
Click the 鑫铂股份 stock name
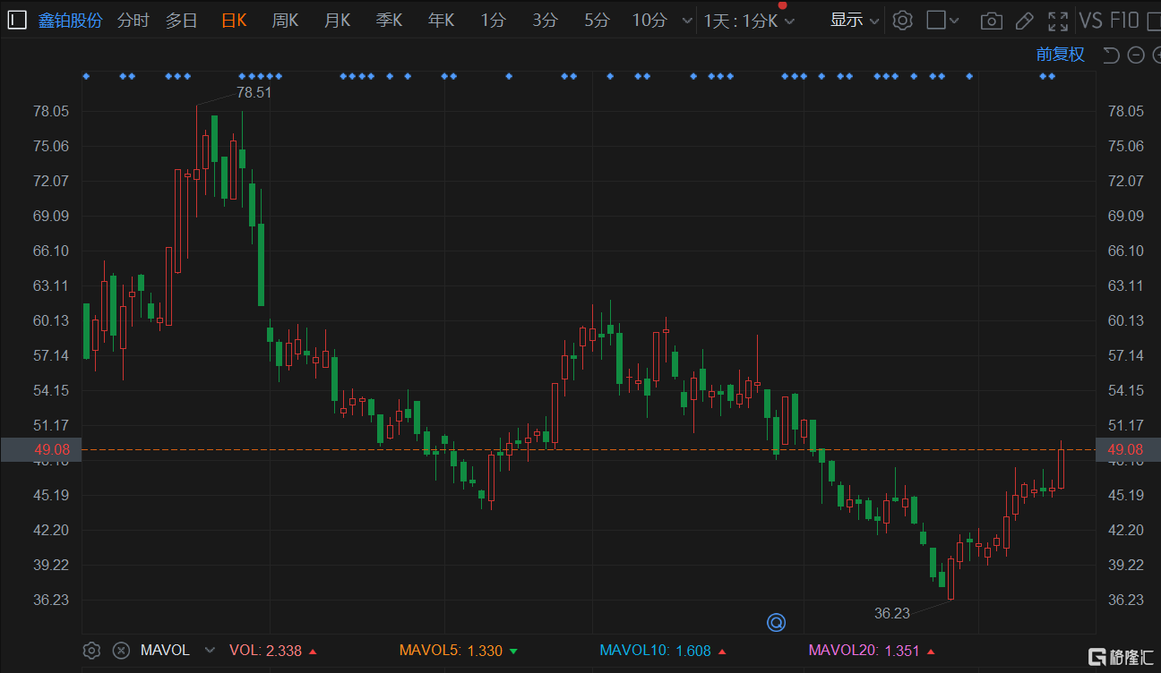coord(70,21)
